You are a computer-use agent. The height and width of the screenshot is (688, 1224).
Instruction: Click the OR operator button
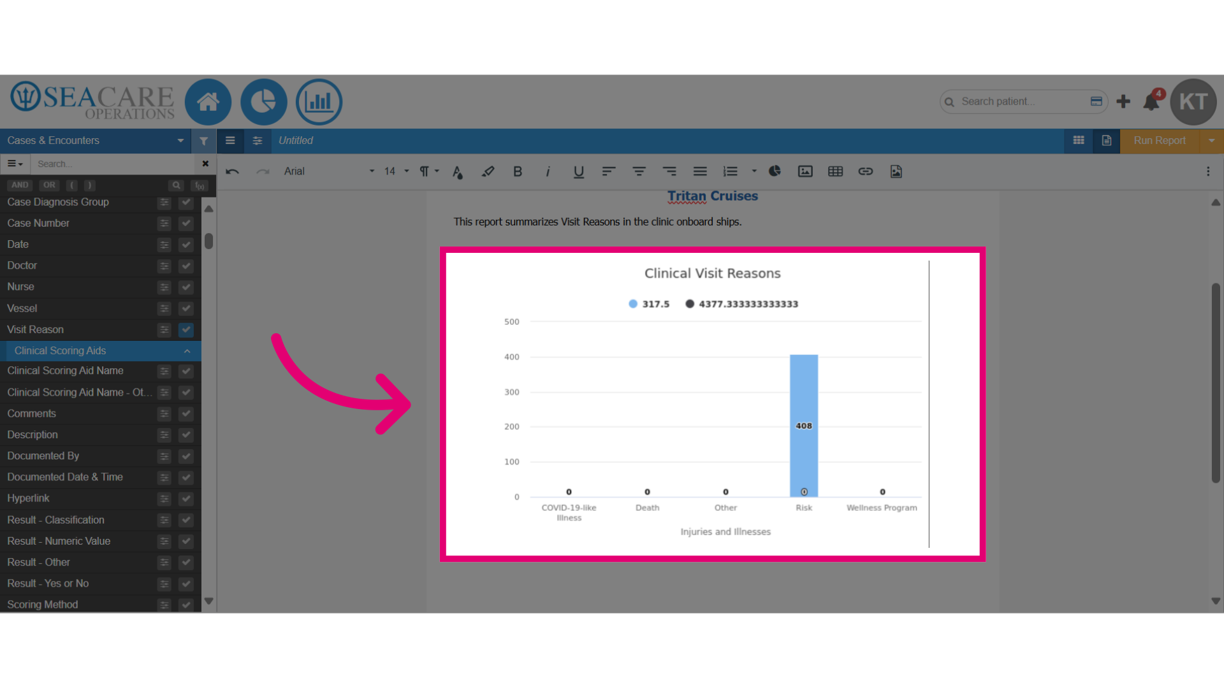pos(49,185)
